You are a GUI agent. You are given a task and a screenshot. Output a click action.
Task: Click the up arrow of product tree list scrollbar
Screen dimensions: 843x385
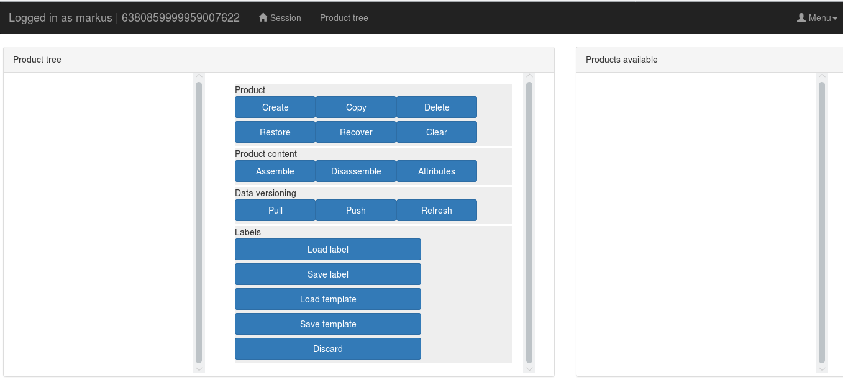[199, 76]
